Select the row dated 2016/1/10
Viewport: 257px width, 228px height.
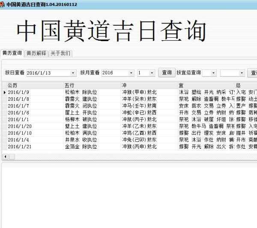129,133
